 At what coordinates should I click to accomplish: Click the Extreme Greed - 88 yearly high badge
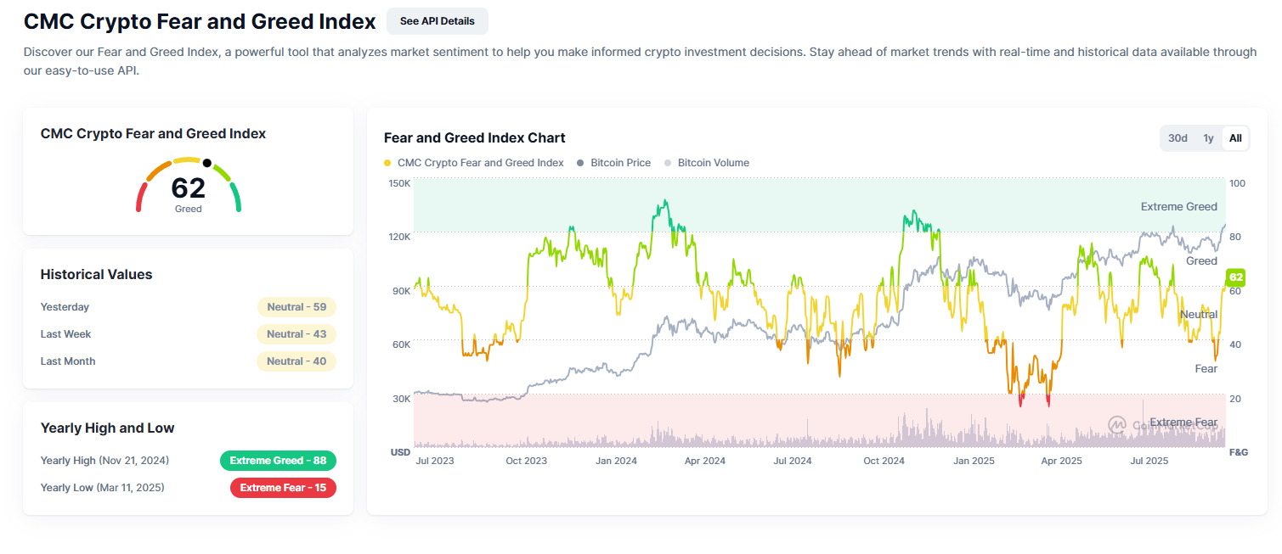pyautogui.click(x=278, y=461)
